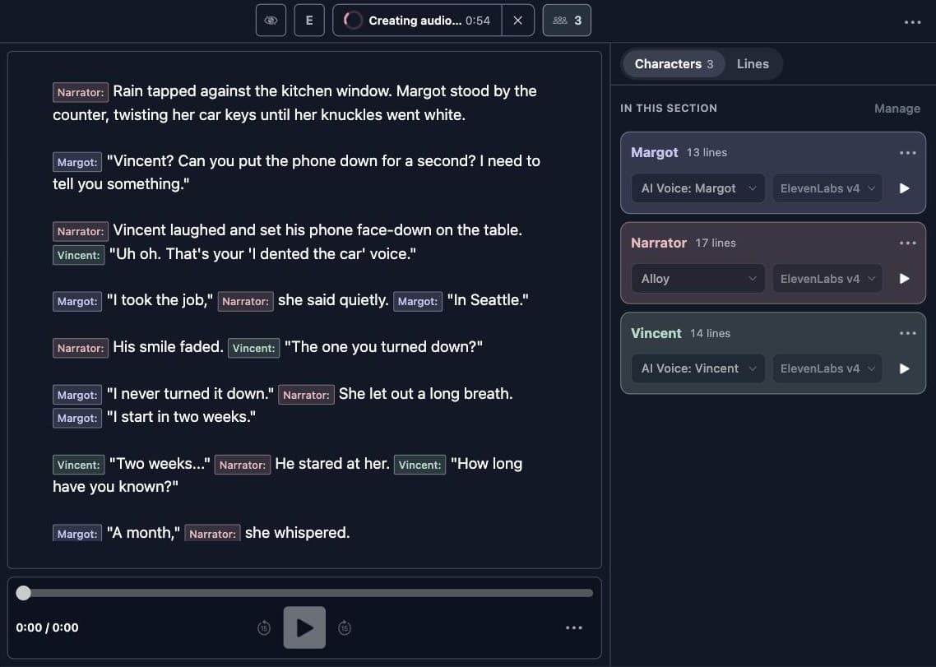Image resolution: width=936 pixels, height=667 pixels.
Task: Open the AI Voice: Vincent dropdown
Action: 697,368
